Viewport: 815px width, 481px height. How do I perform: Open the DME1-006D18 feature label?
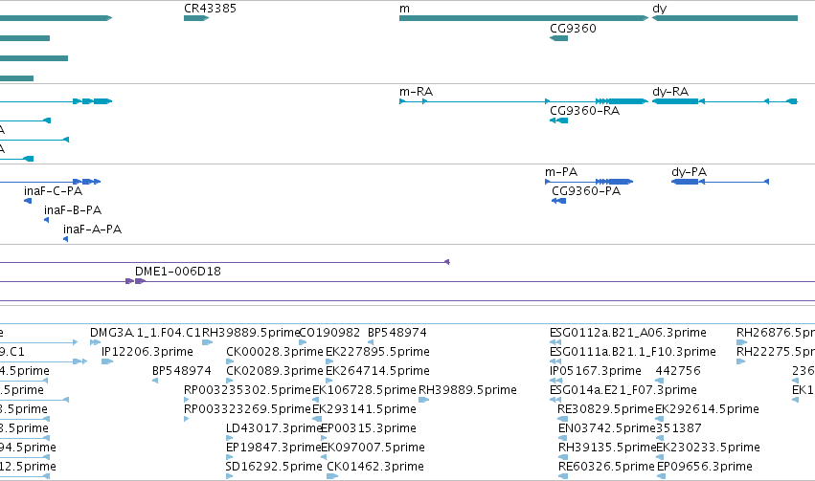[x=178, y=272]
